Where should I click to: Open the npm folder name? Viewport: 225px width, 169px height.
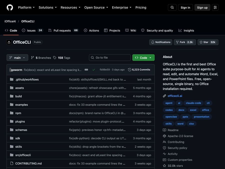point(18,113)
